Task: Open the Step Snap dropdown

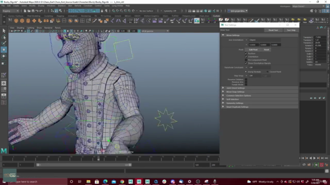Action: [255, 76]
